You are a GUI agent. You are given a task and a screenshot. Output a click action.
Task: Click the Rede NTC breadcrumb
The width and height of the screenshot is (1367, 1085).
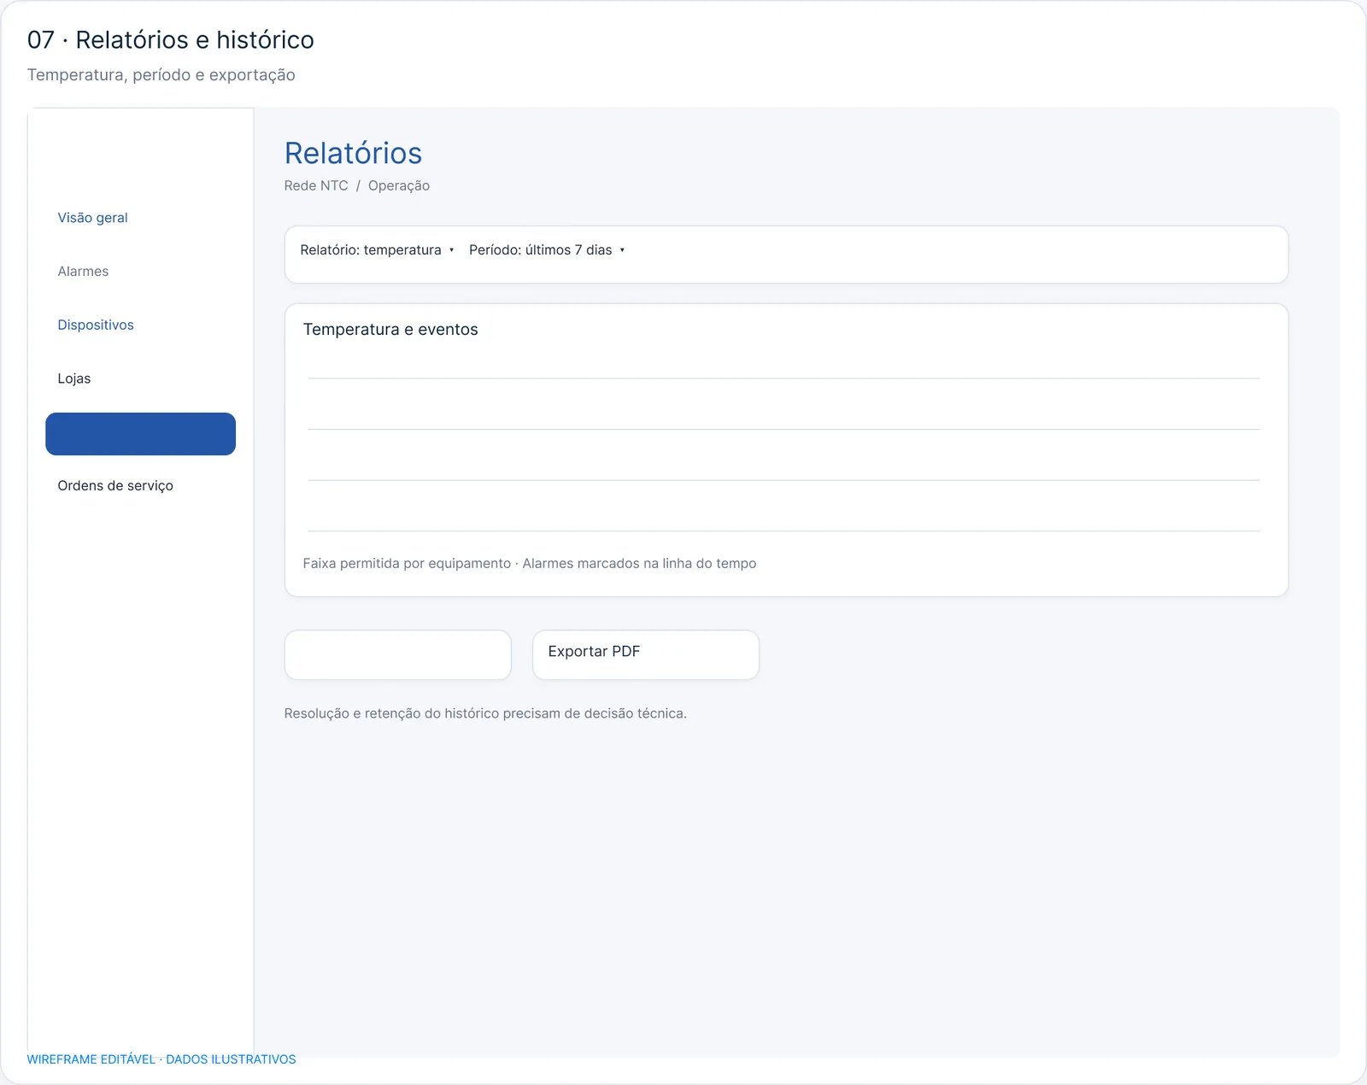click(x=316, y=185)
